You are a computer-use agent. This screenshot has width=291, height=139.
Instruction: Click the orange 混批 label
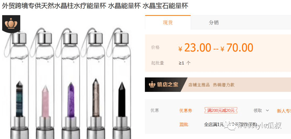[183, 124]
